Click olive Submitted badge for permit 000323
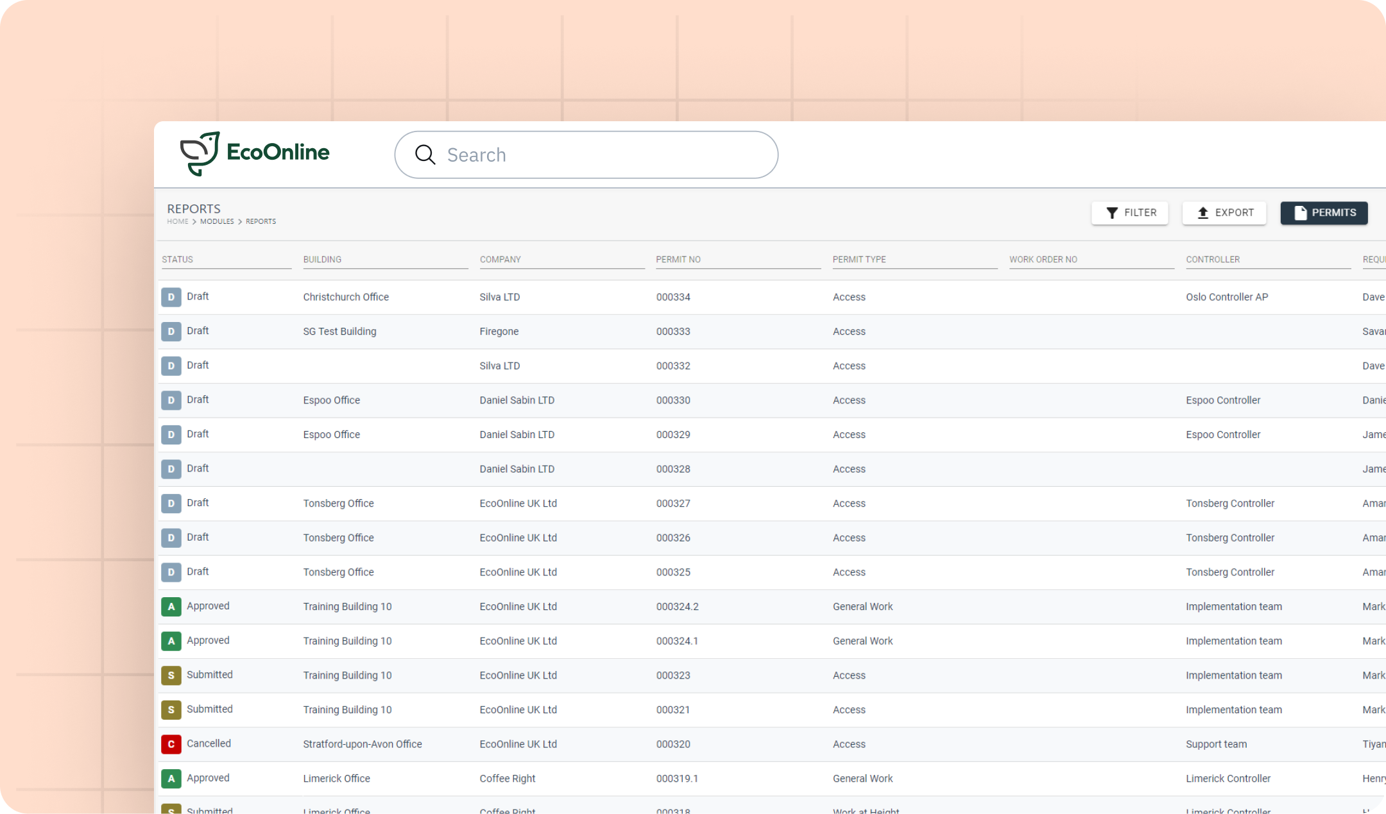Image resolution: width=1386 pixels, height=814 pixels. click(x=171, y=675)
